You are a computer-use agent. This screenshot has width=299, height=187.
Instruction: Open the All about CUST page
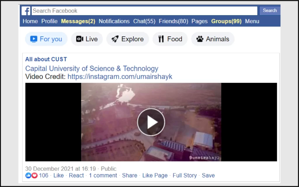click(x=46, y=59)
